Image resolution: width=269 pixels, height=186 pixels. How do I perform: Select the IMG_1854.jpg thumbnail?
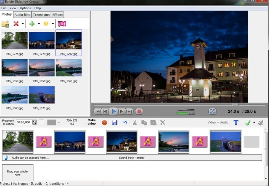(14, 68)
